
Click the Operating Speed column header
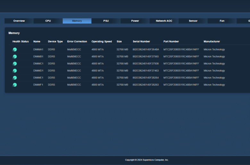[102, 42]
